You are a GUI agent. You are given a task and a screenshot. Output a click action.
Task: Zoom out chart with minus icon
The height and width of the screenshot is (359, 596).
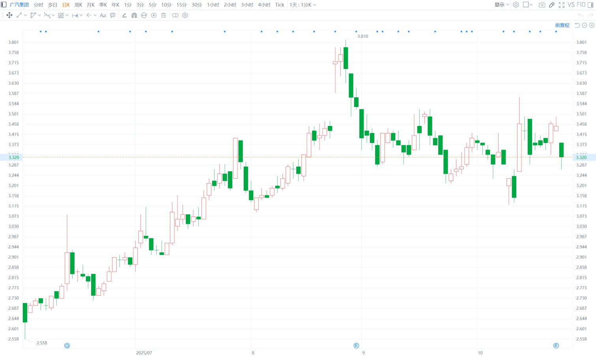(585, 25)
